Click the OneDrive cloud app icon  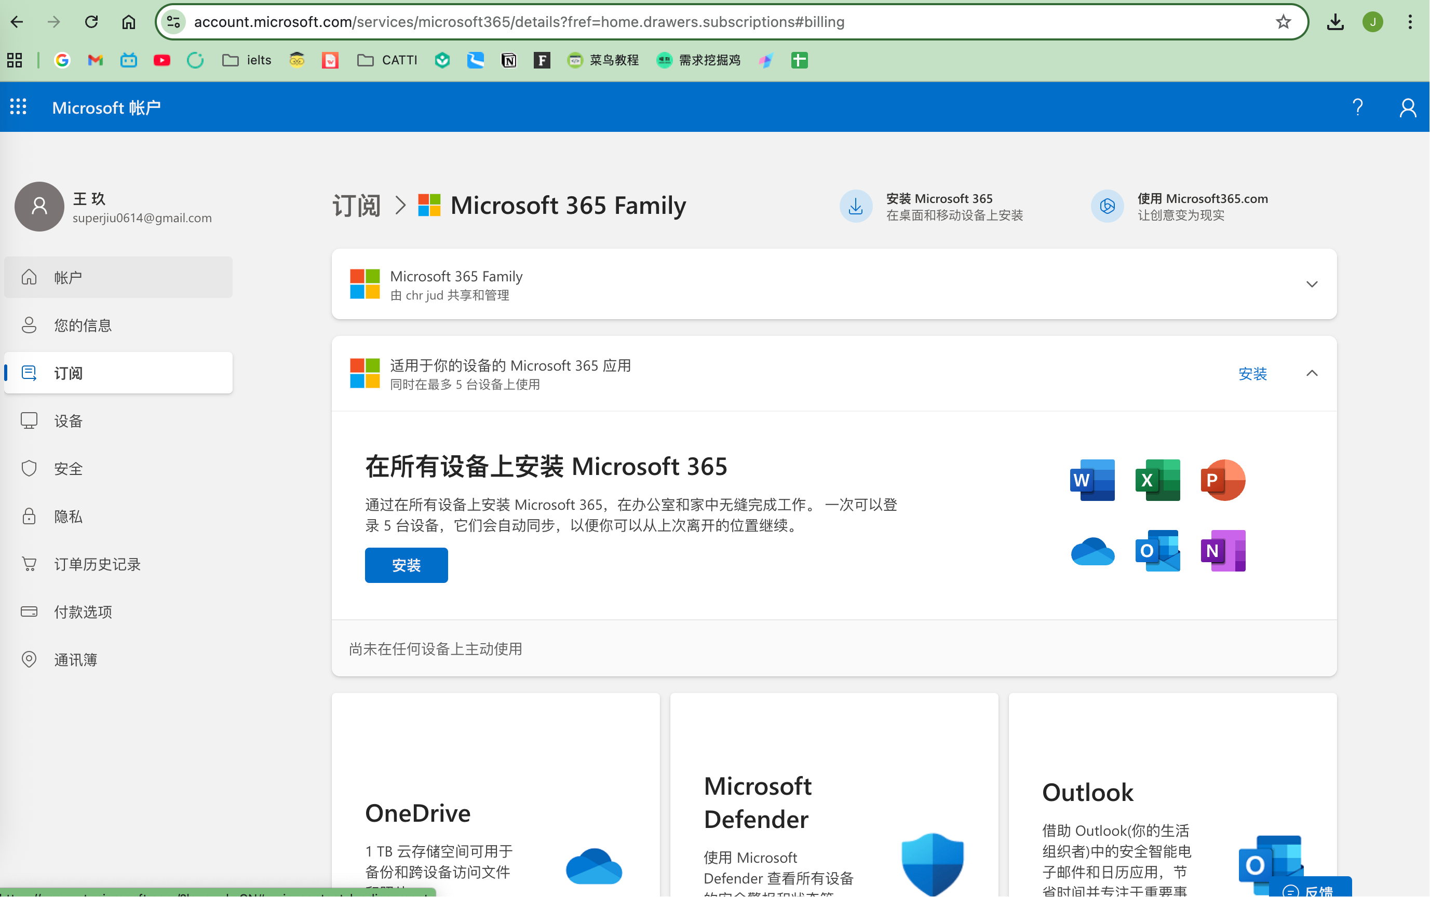1092,551
